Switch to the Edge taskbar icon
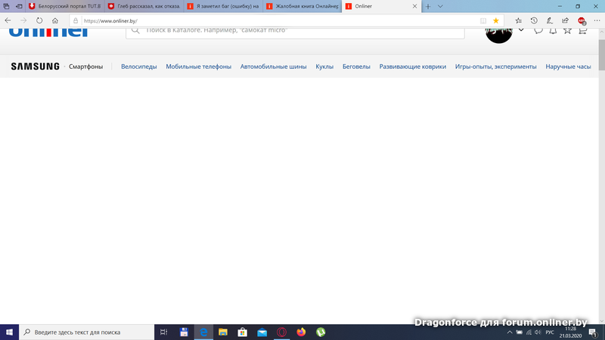The image size is (605, 340). pos(203,332)
